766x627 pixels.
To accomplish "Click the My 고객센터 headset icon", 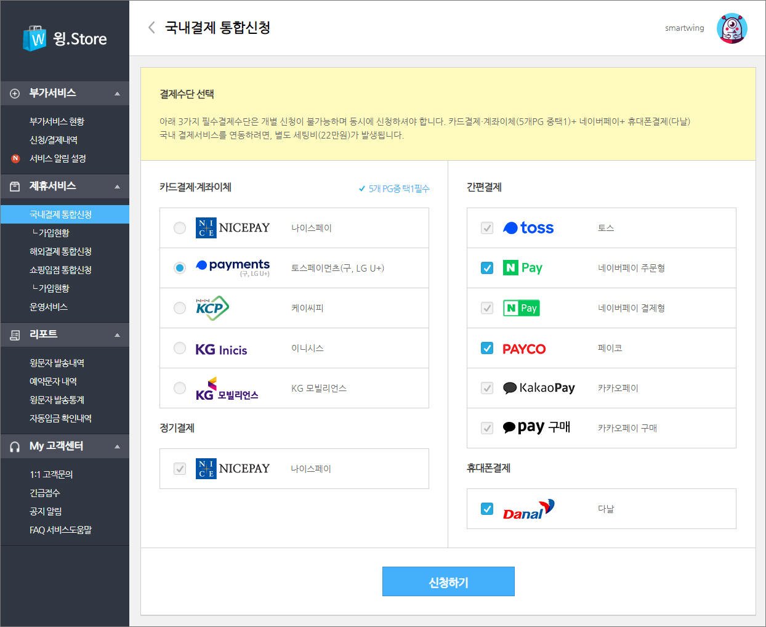I will click(15, 447).
